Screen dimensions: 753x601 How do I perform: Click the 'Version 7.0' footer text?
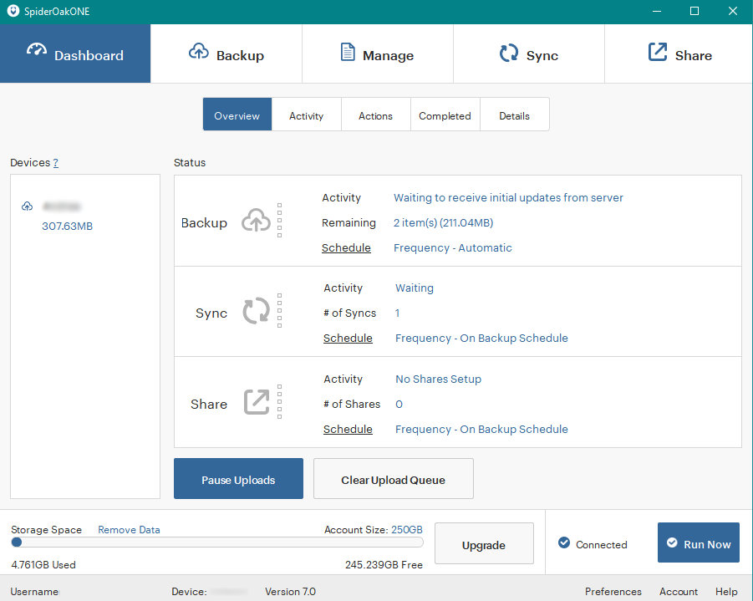coord(291,592)
